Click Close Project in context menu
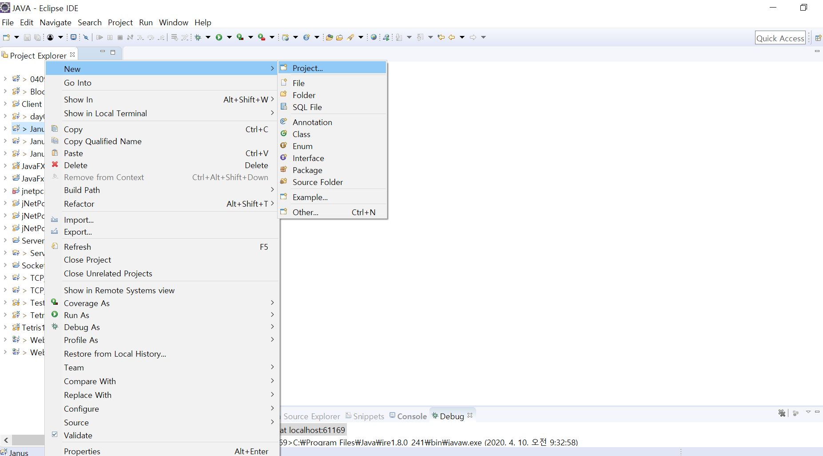Viewport: 823px width, 456px height. point(163,259)
